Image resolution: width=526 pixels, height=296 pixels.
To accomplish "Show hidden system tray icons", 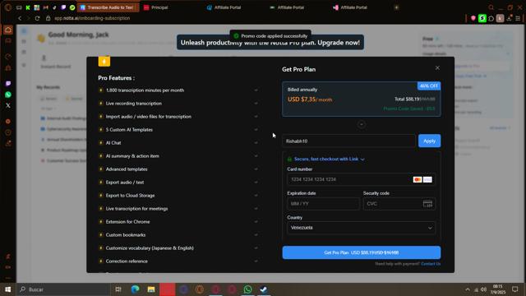I will pos(468,289).
